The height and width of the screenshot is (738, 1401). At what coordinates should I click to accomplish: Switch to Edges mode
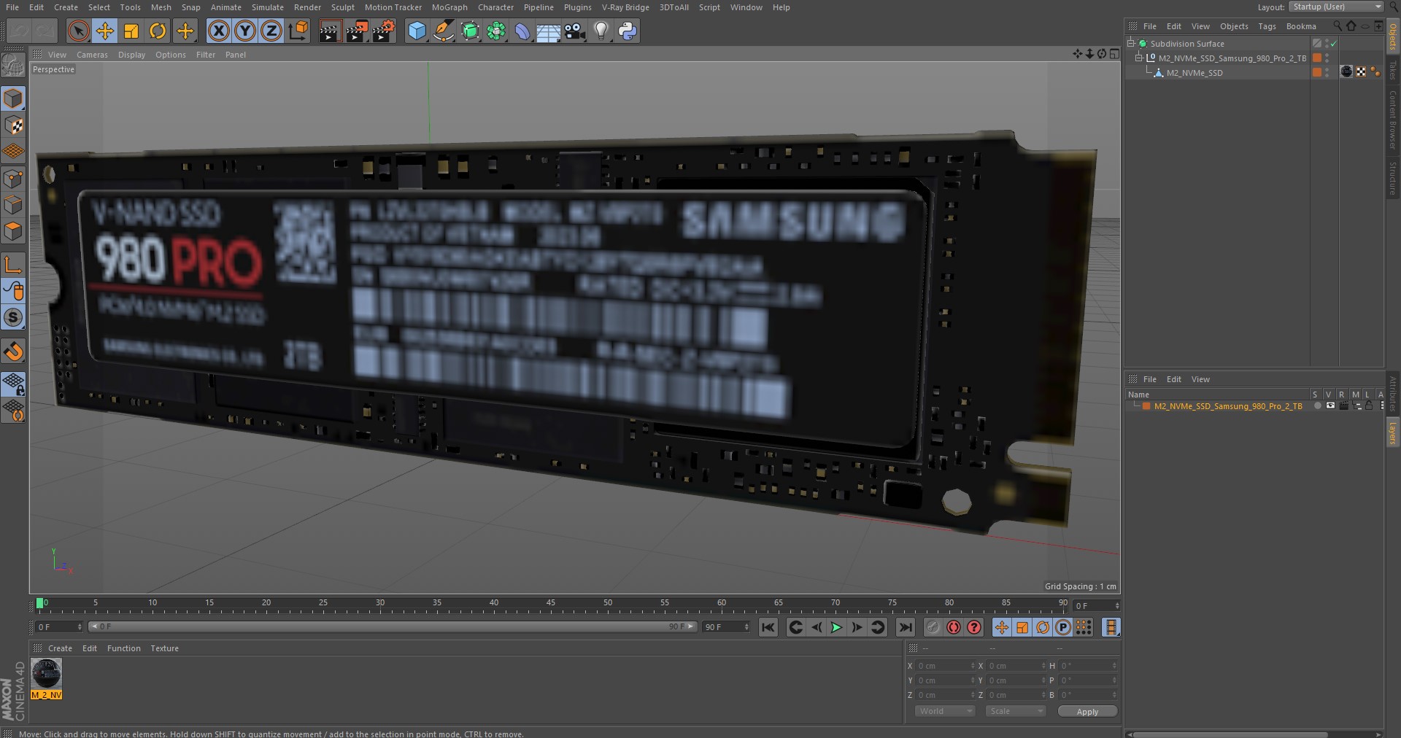(13, 205)
